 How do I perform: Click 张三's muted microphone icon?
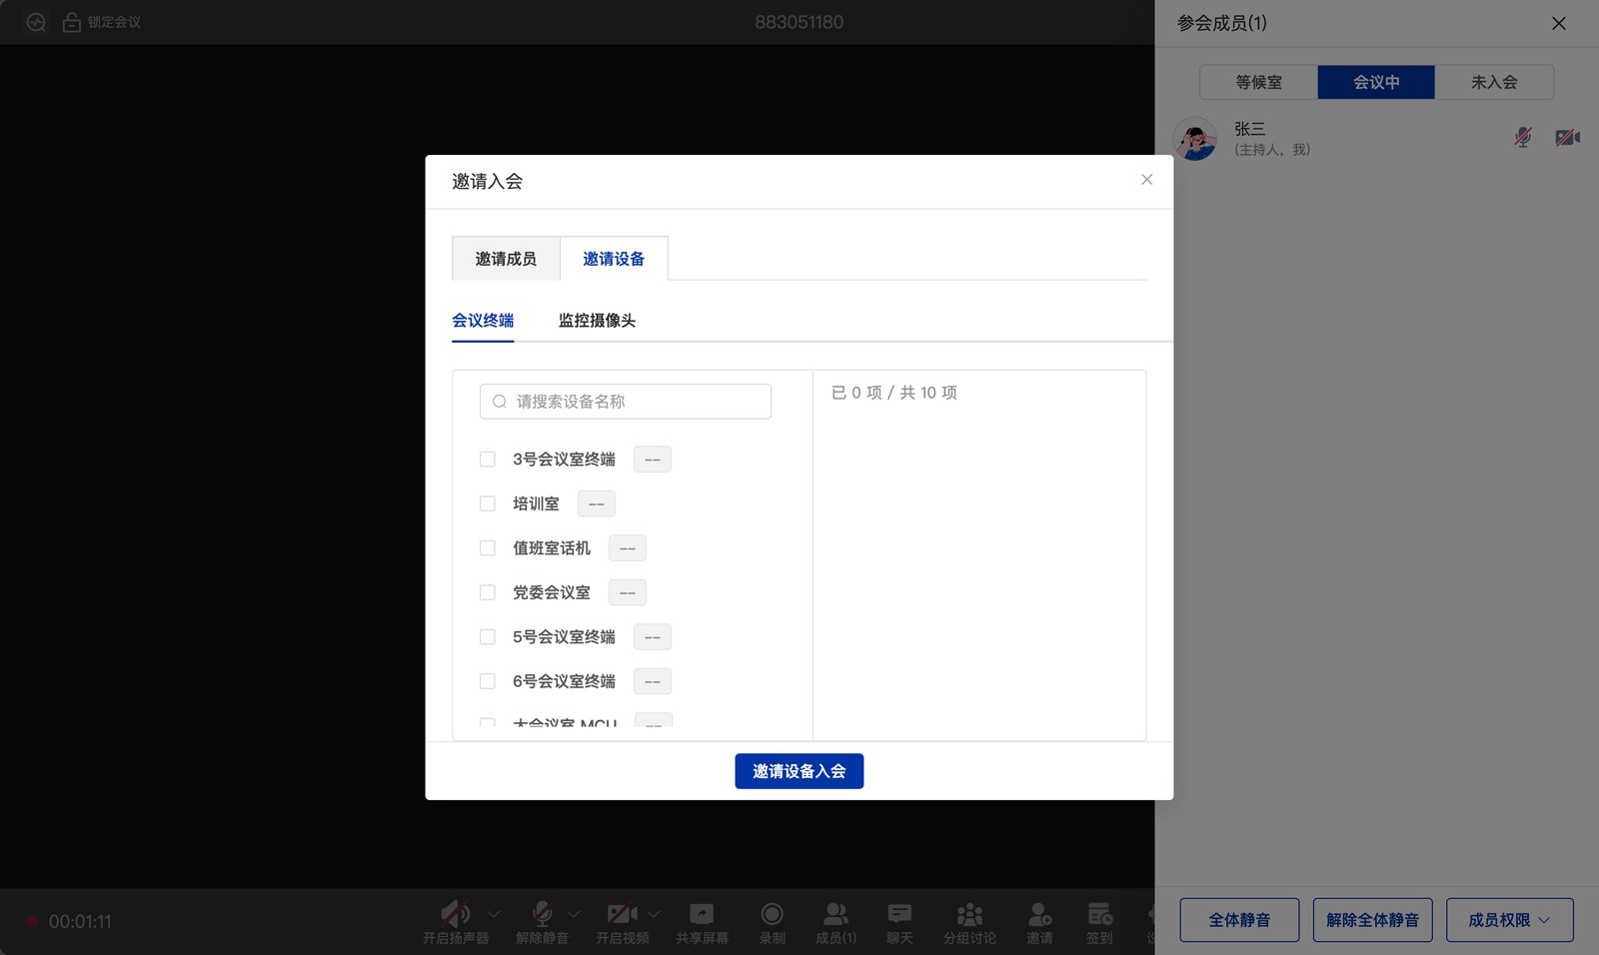pos(1523,137)
